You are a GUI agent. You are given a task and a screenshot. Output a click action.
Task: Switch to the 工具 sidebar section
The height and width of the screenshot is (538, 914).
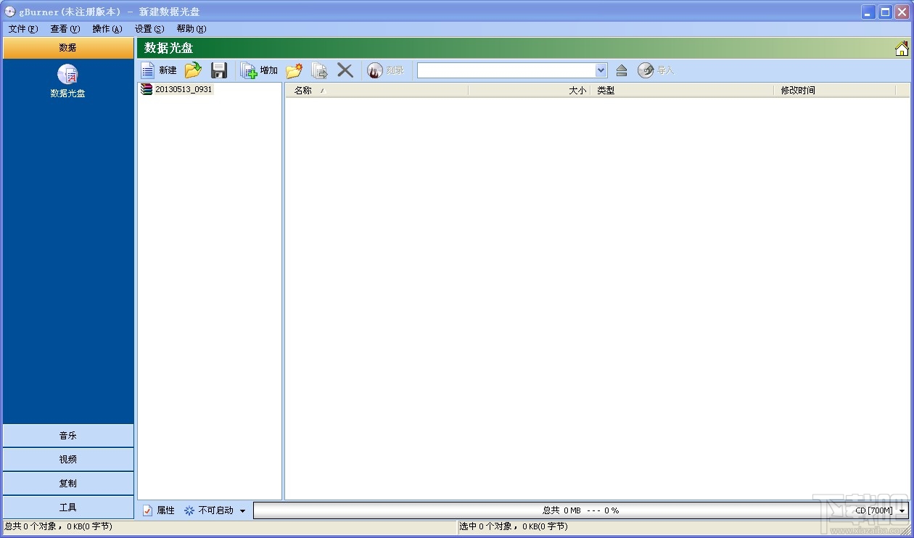click(x=68, y=508)
